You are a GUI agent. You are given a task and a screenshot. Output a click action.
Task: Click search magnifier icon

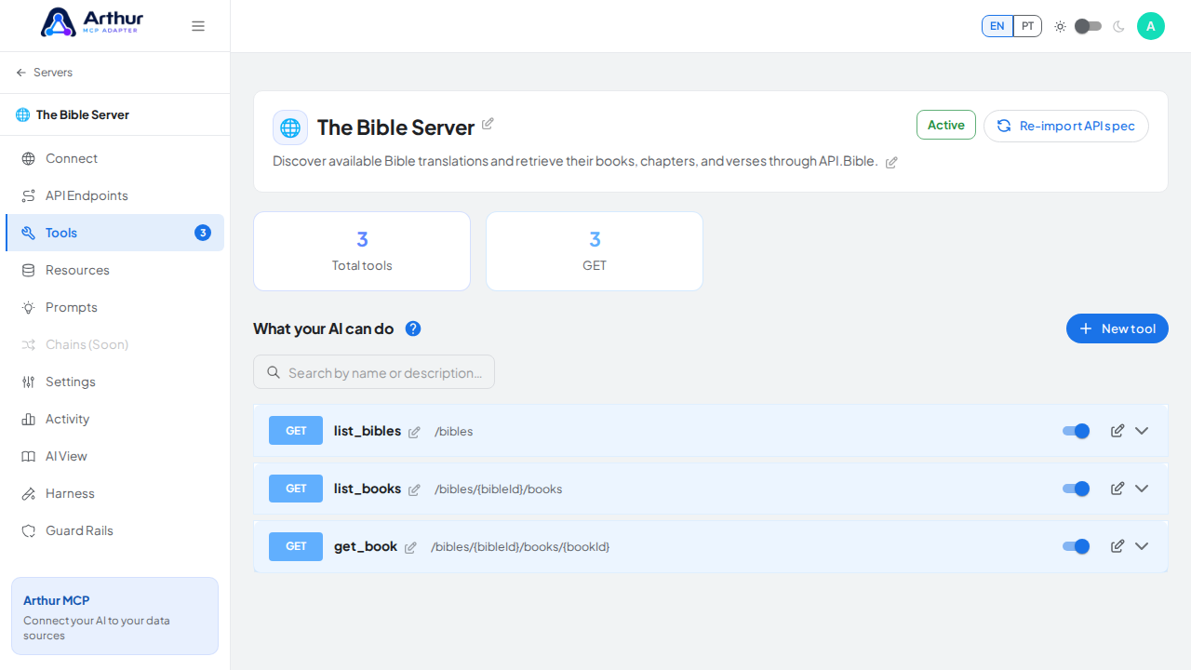point(274,372)
